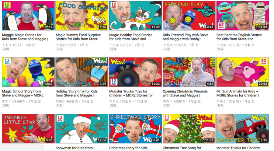Click the Best Bedtime English Stories title
This screenshot has height=151, width=274.
point(239,37)
